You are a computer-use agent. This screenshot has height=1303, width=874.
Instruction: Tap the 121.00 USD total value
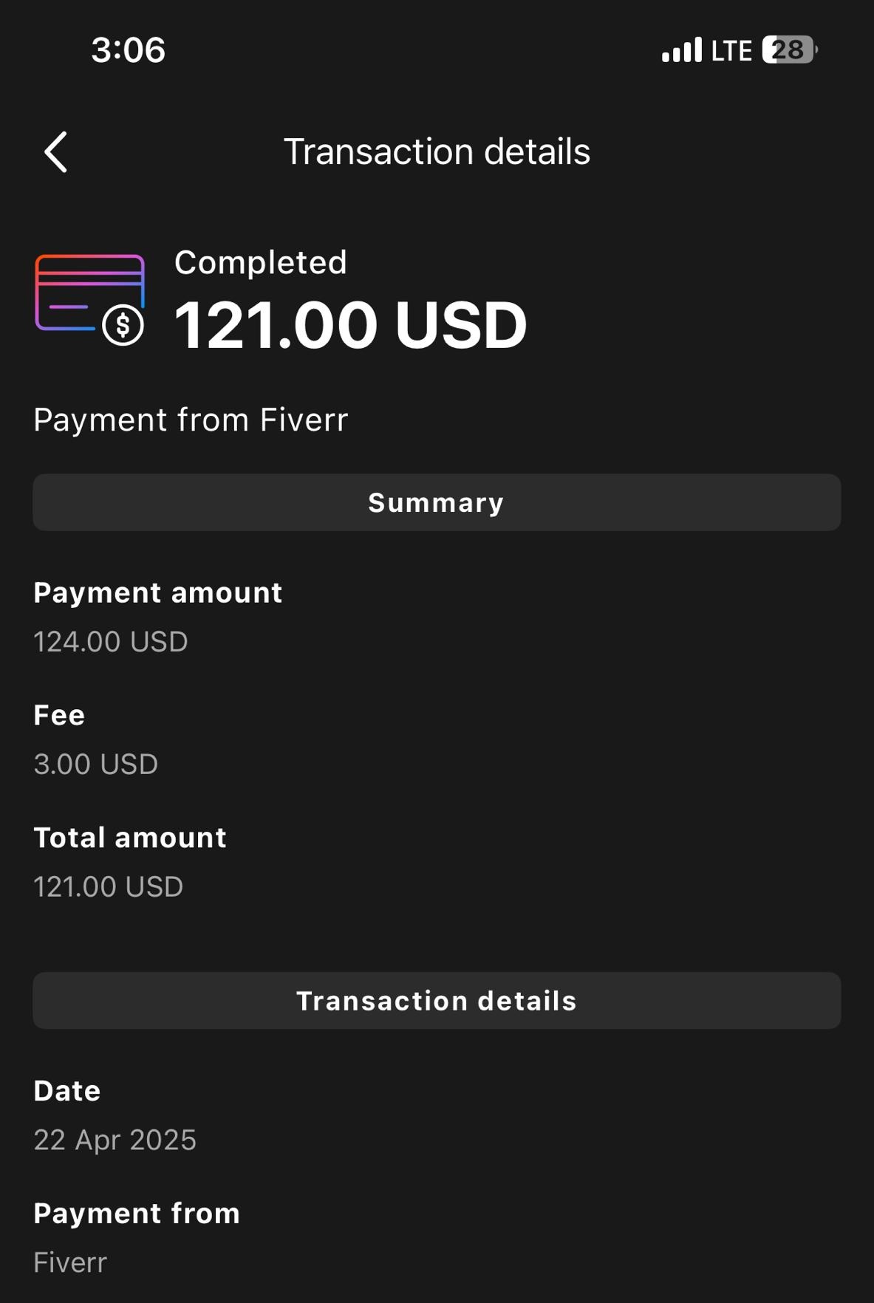tap(109, 886)
